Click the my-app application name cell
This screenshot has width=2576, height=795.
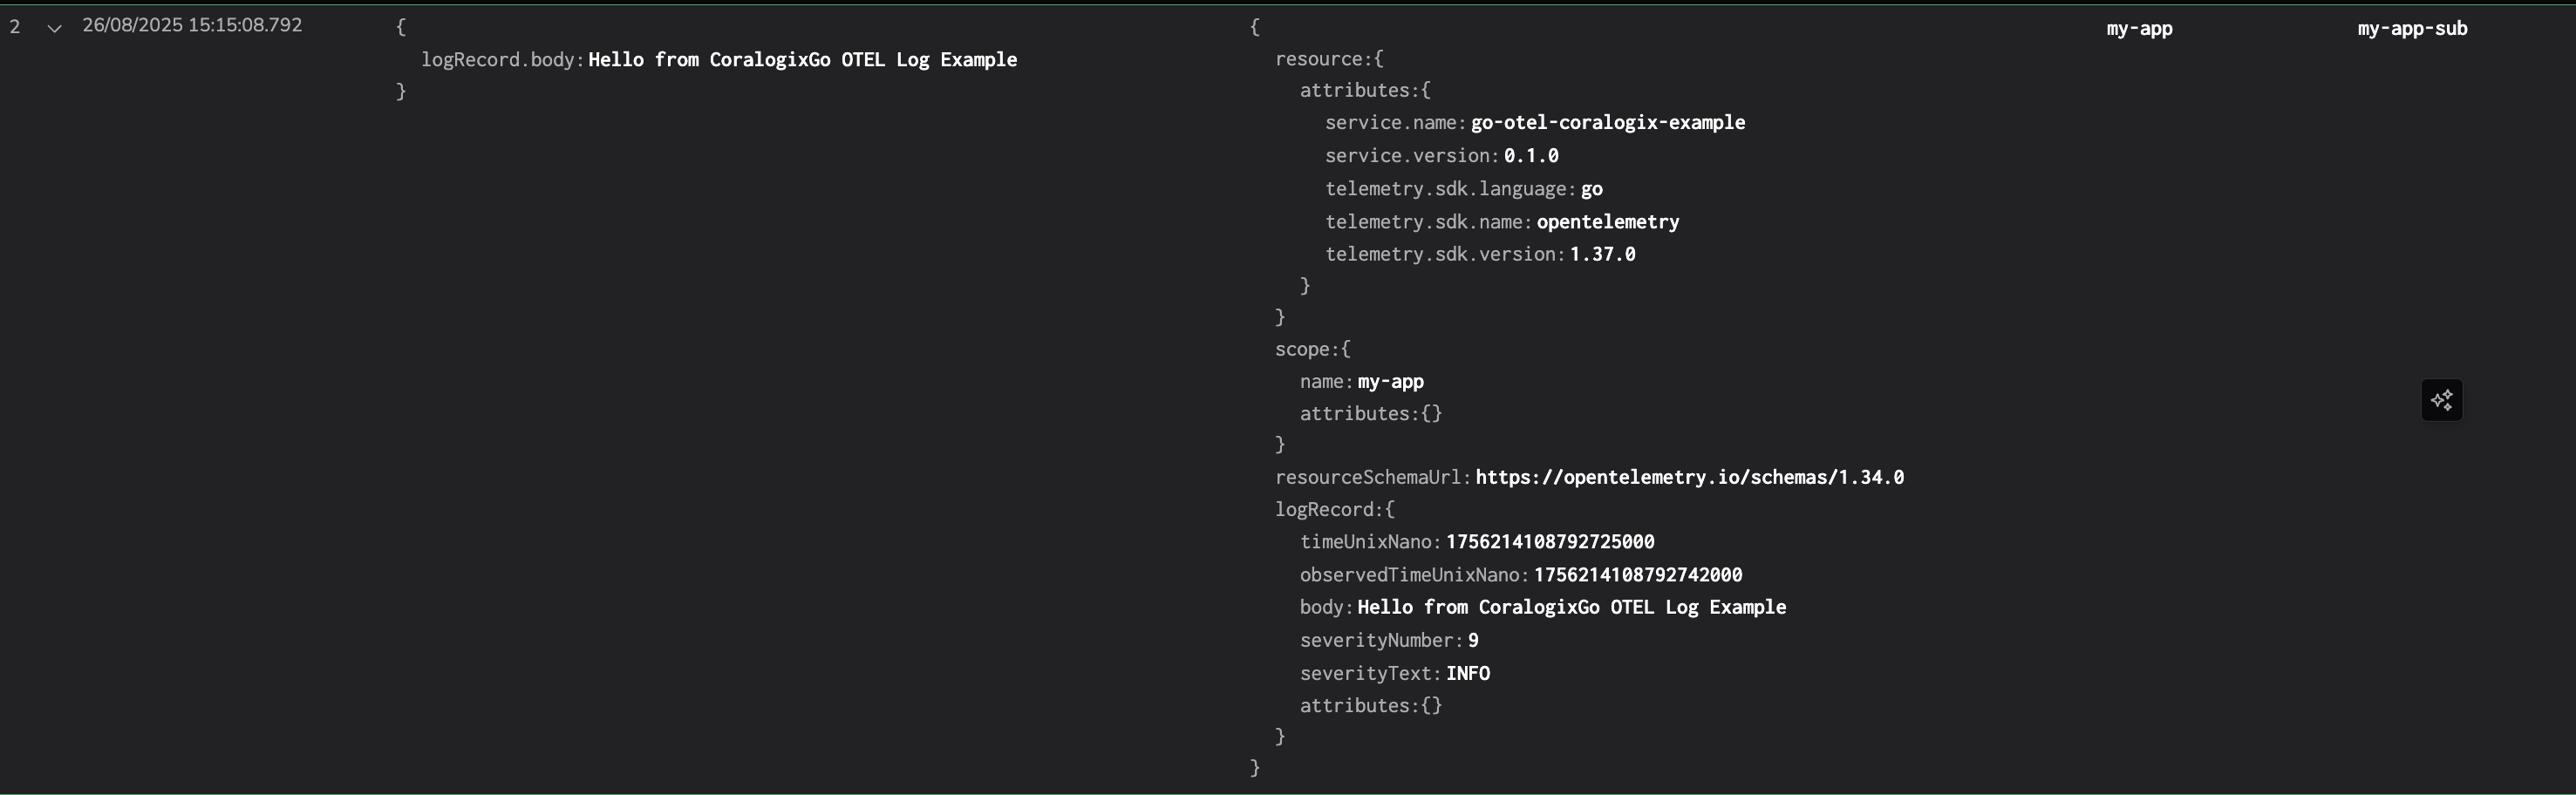[2139, 28]
